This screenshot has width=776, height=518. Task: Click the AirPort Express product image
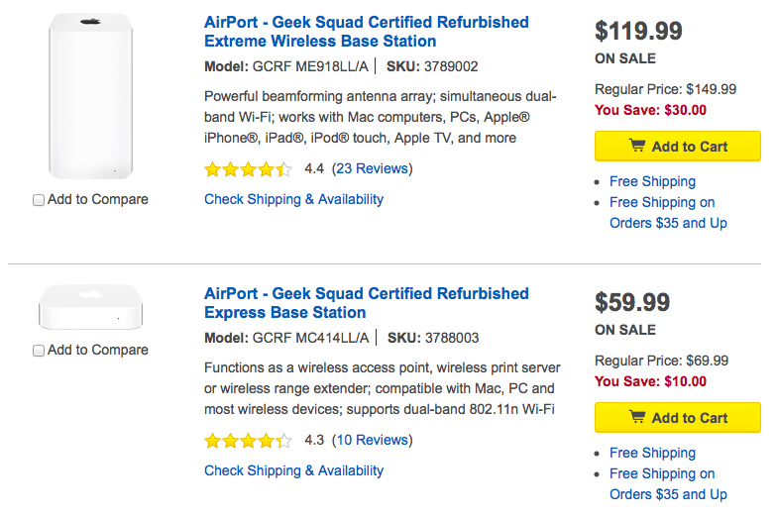[x=90, y=307]
